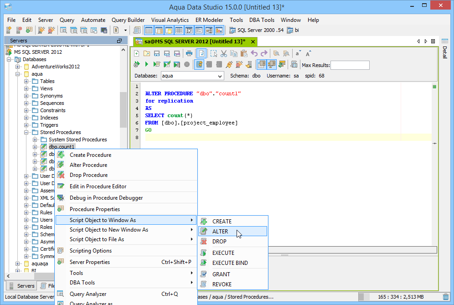Close the Untitled 13 query tab

tap(253, 41)
